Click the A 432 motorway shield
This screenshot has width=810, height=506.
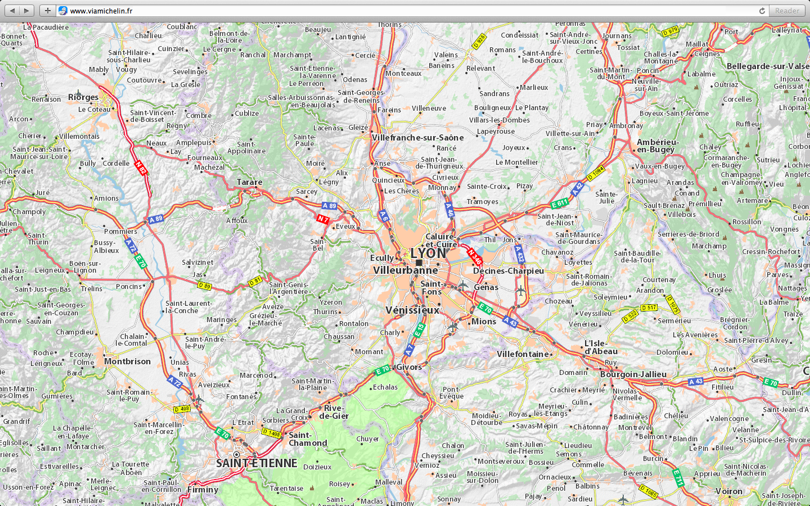click(x=519, y=254)
